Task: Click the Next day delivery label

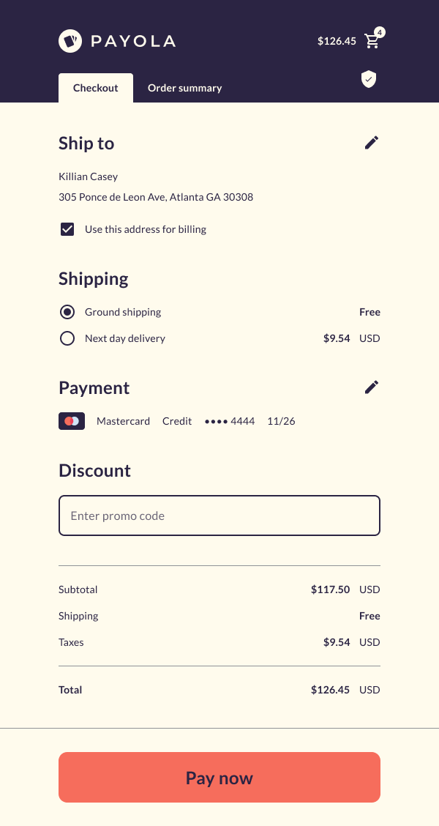Action: pyautogui.click(x=125, y=338)
